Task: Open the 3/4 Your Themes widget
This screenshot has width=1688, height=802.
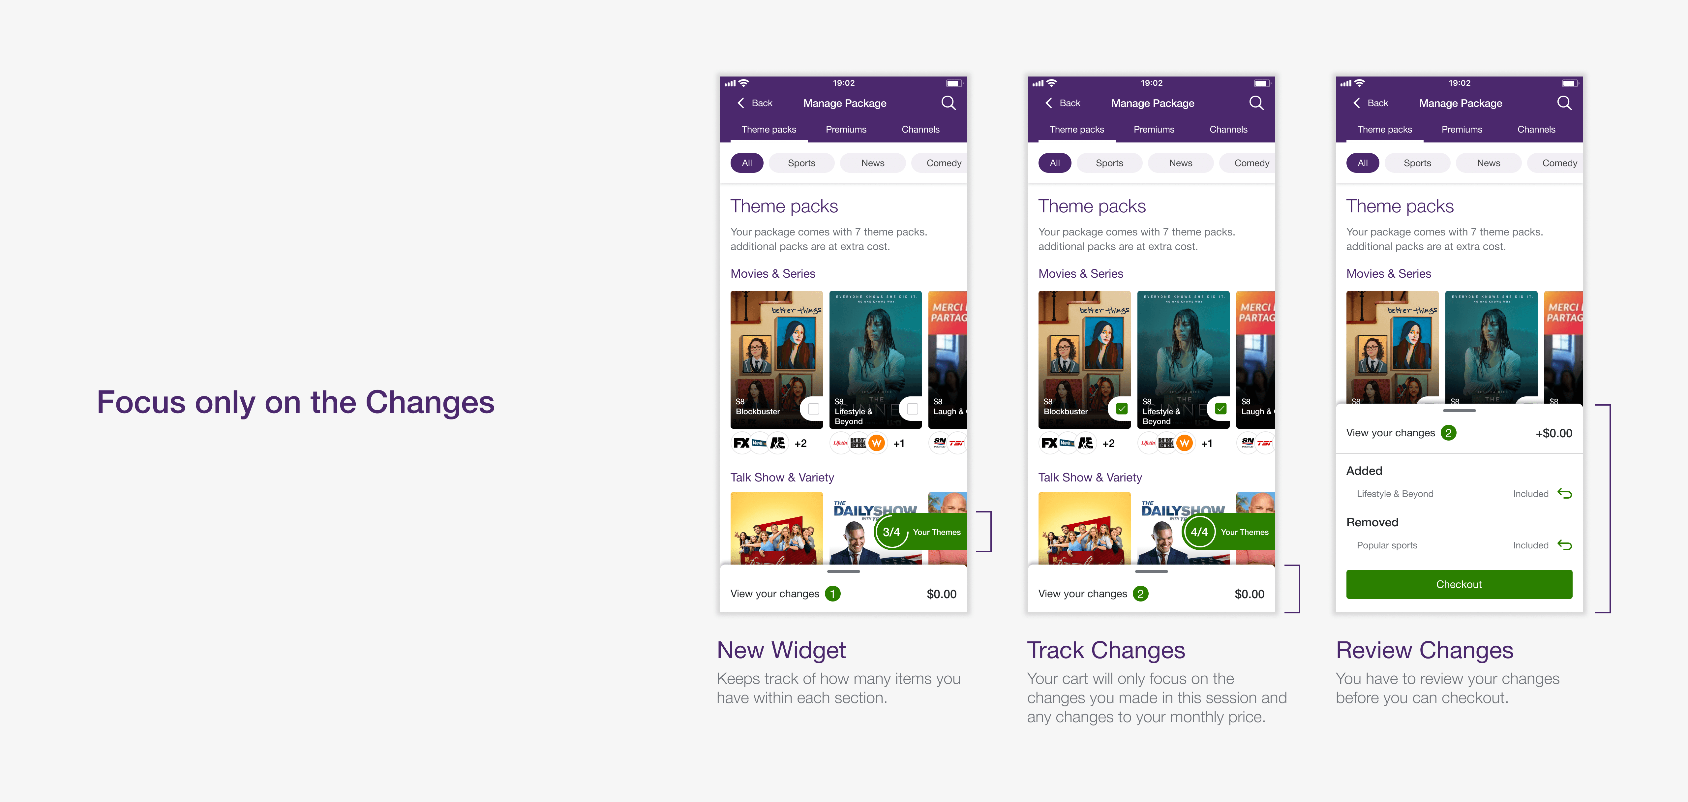Action: coord(921,532)
